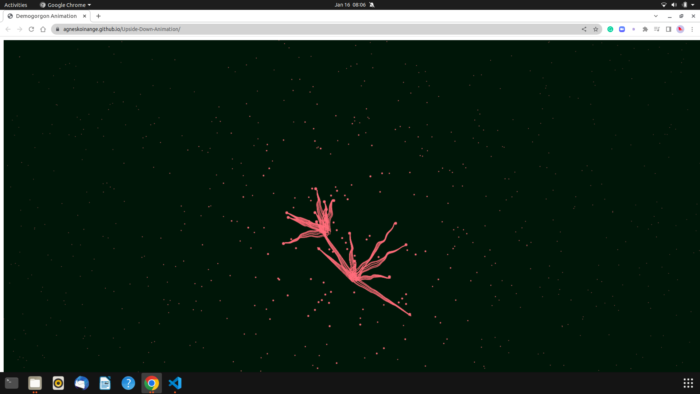Open the Wi-Fi network indicator
700x394 pixels.
pos(664,5)
